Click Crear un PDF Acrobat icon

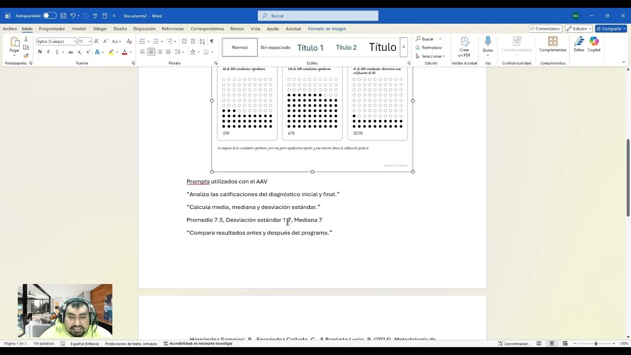click(x=464, y=47)
